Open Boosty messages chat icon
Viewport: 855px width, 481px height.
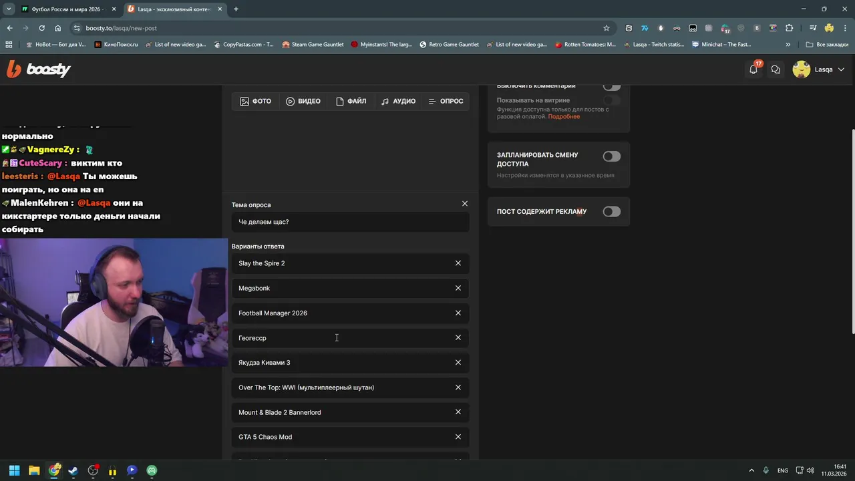click(x=776, y=69)
